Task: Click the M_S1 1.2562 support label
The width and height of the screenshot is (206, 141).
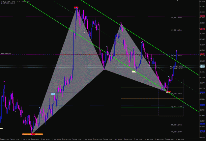Action: click(x=176, y=125)
